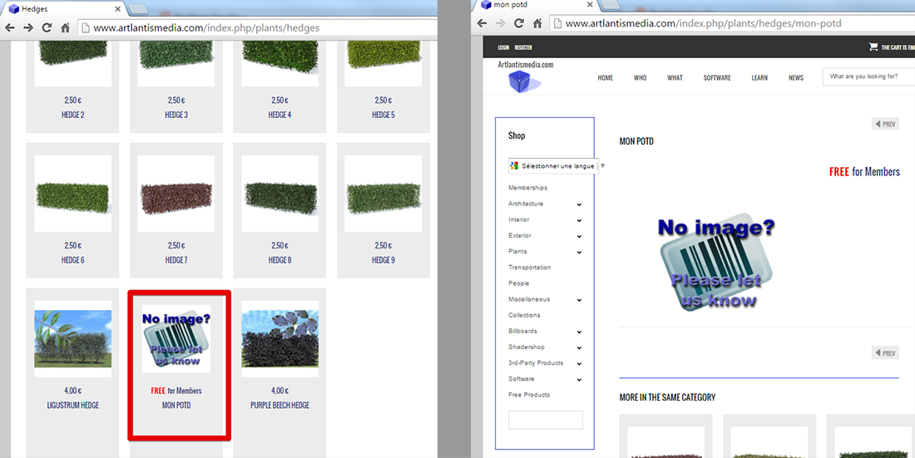Expand the Plants category

click(579, 252)
